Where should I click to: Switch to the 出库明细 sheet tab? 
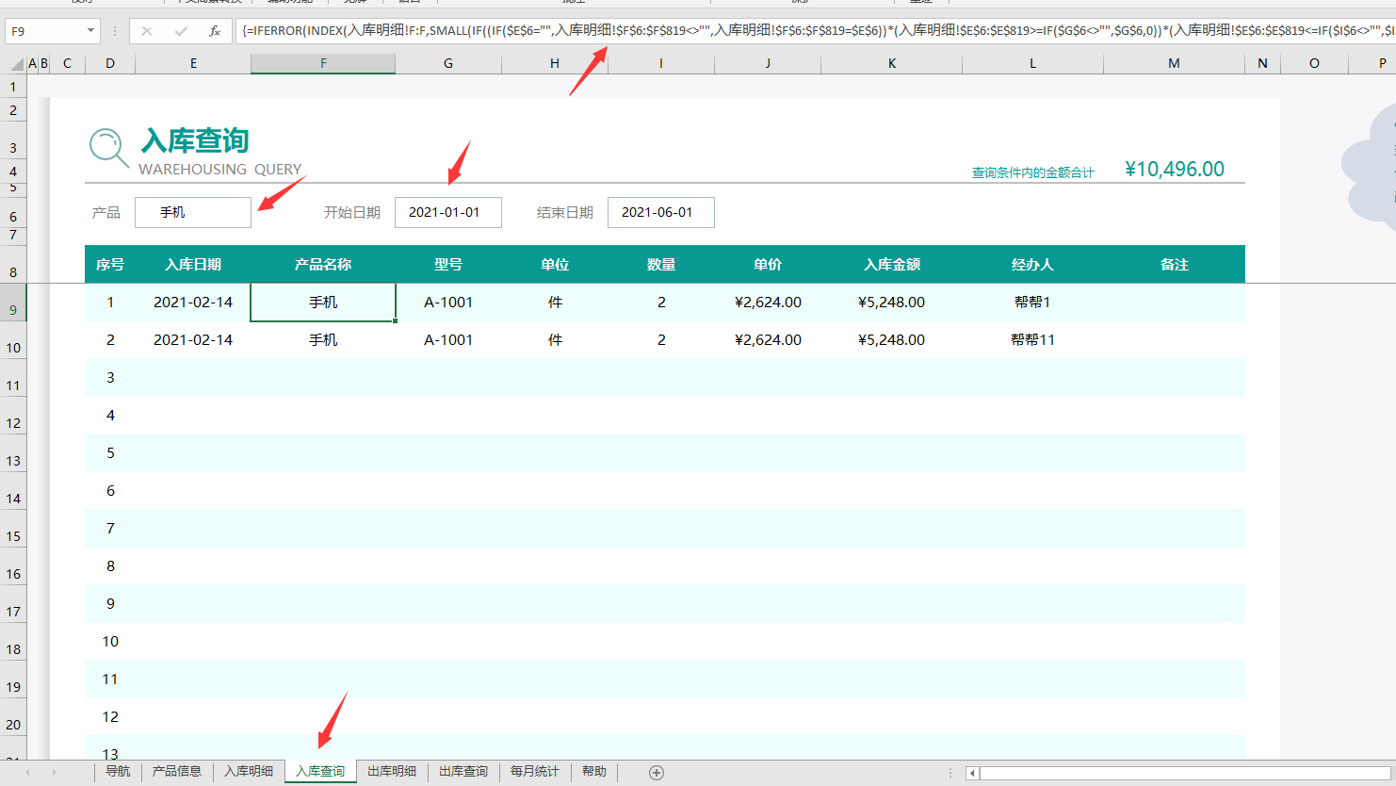click(392, 772)
